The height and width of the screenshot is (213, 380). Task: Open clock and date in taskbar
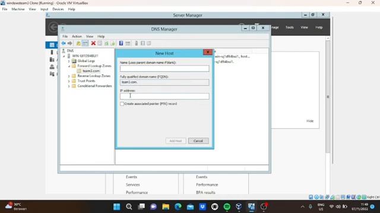(x=360, y=206)
